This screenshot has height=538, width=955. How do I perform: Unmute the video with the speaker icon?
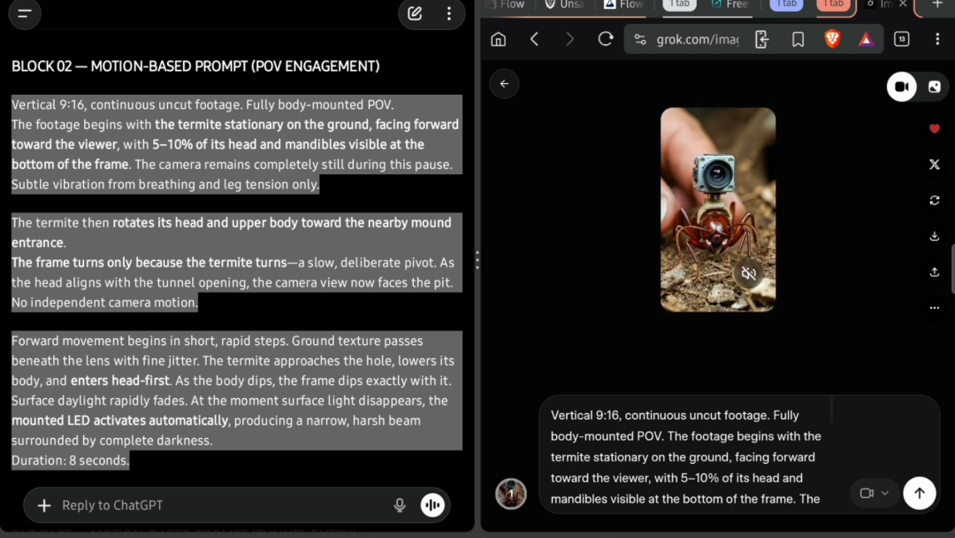(749, 273)
